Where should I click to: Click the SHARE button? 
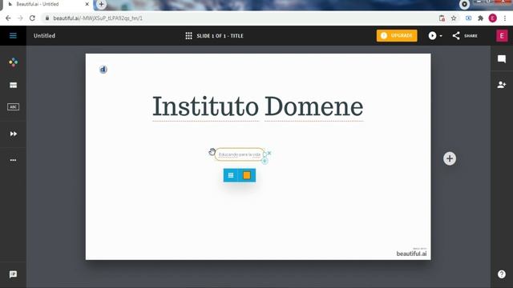pos(465,35)
